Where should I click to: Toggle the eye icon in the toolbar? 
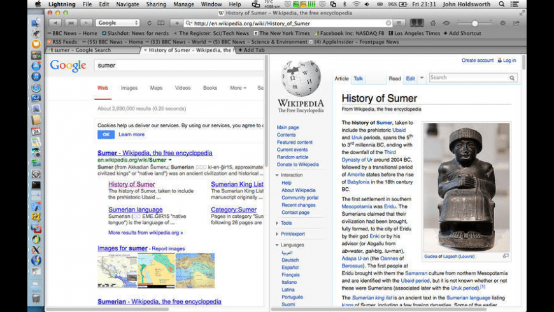pos(446,23)
